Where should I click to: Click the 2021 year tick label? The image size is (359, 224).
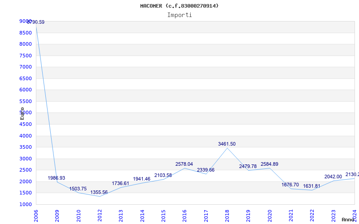point(291,216)
